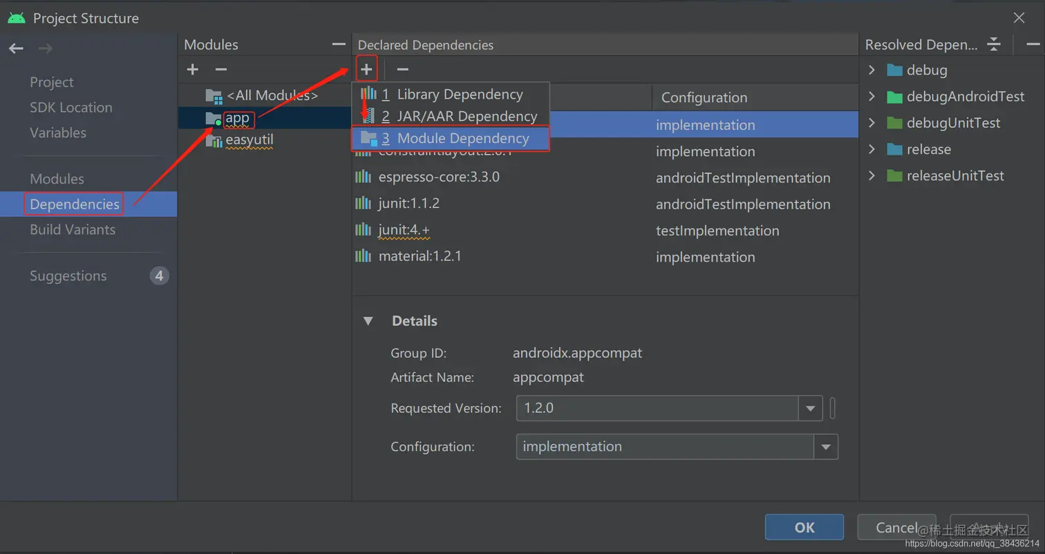Select junit:1.1.2 dependency row
The width and height of the screenshot is (1045, 554).
pyautogui.click(x=605, y=204)
